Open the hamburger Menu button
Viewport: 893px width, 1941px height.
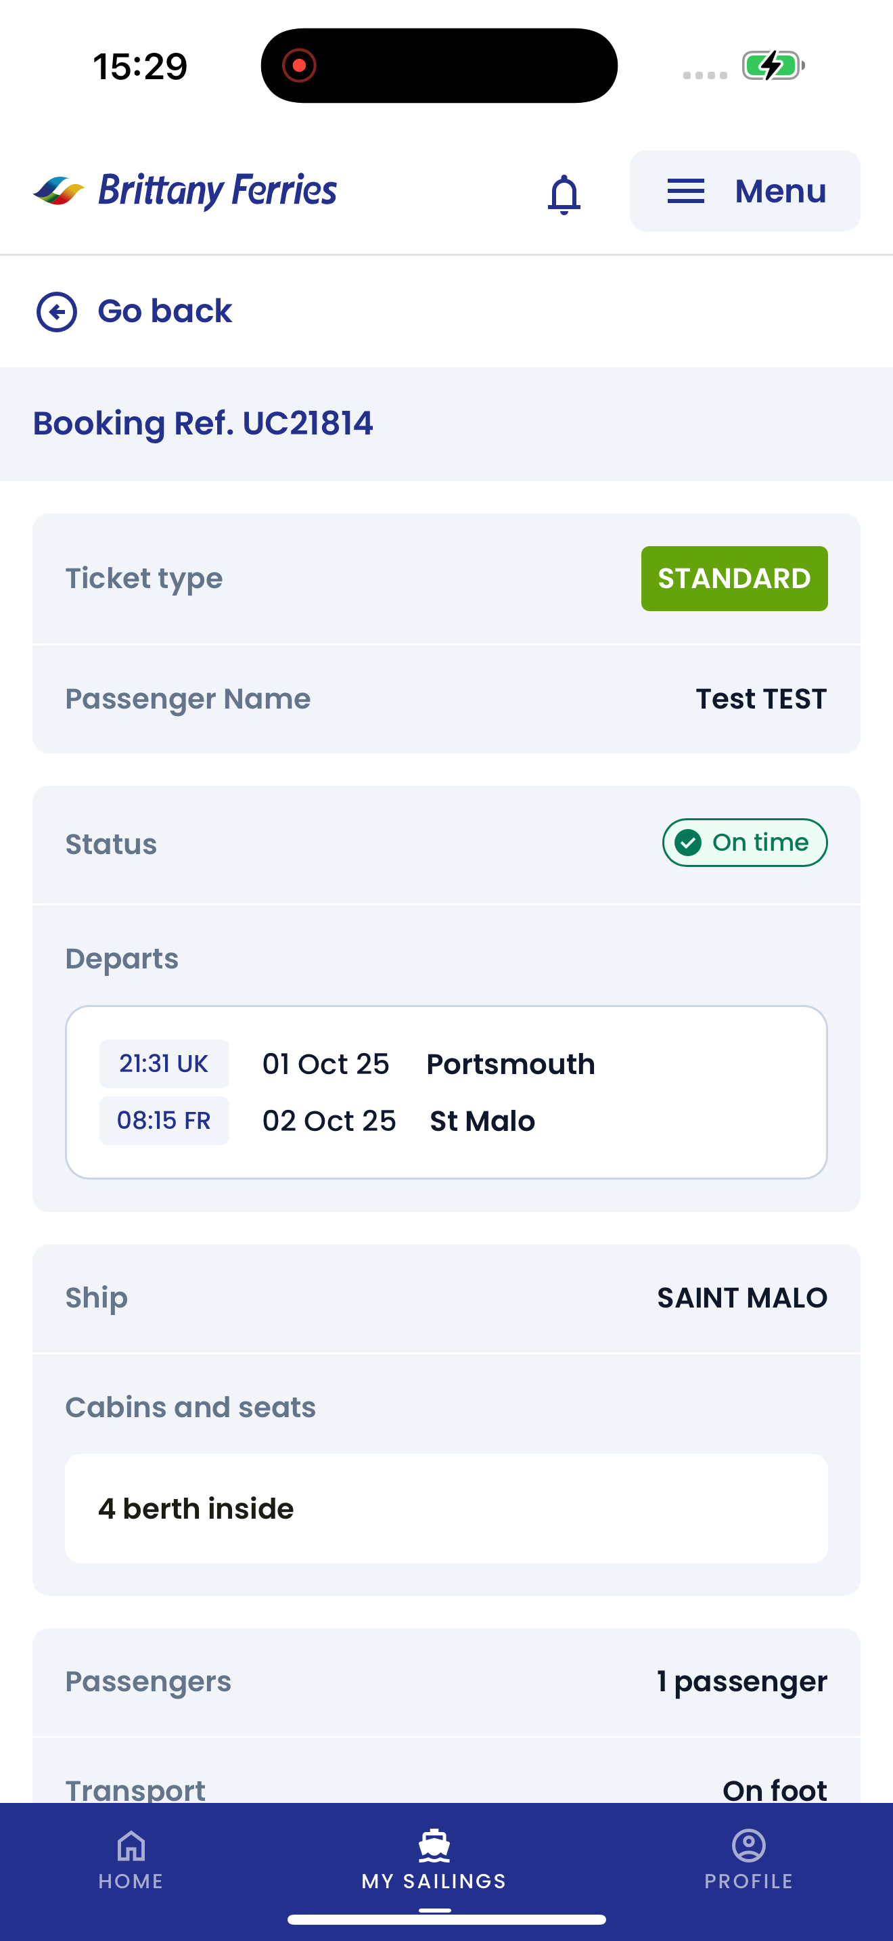744,191
